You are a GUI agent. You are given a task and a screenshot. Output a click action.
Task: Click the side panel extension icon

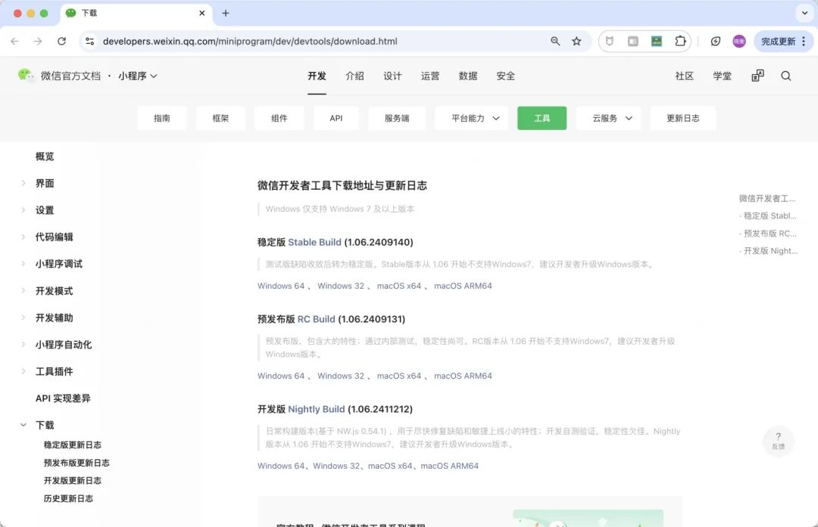tap(632, 41)
